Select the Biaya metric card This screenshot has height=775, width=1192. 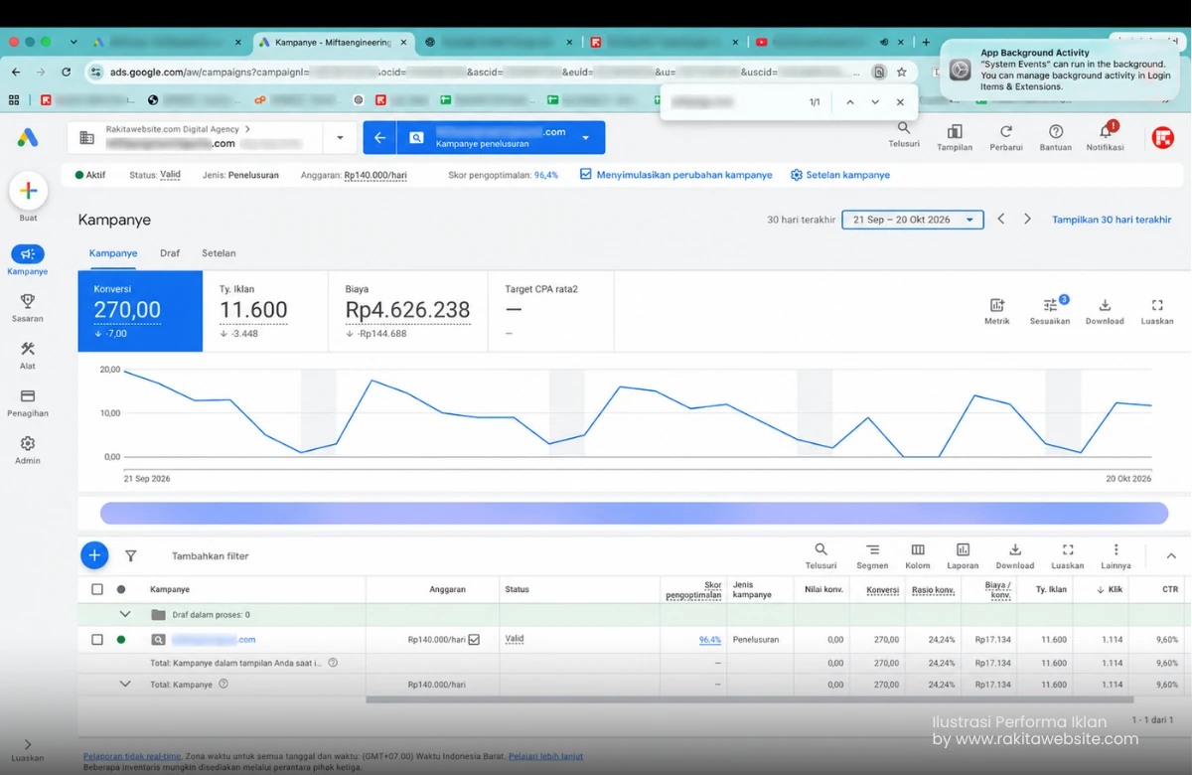[407, 311]
